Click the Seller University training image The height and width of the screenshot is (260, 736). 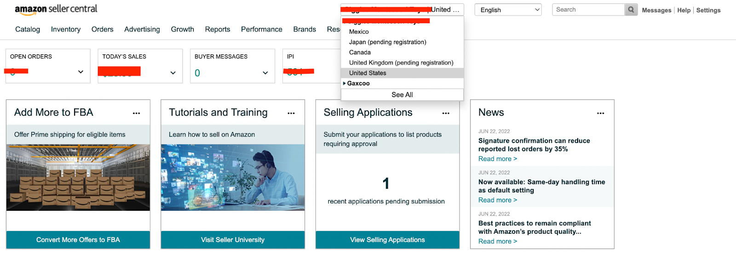233,178
